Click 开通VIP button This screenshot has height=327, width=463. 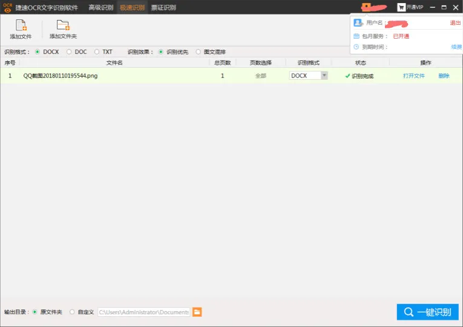[410, 7]
